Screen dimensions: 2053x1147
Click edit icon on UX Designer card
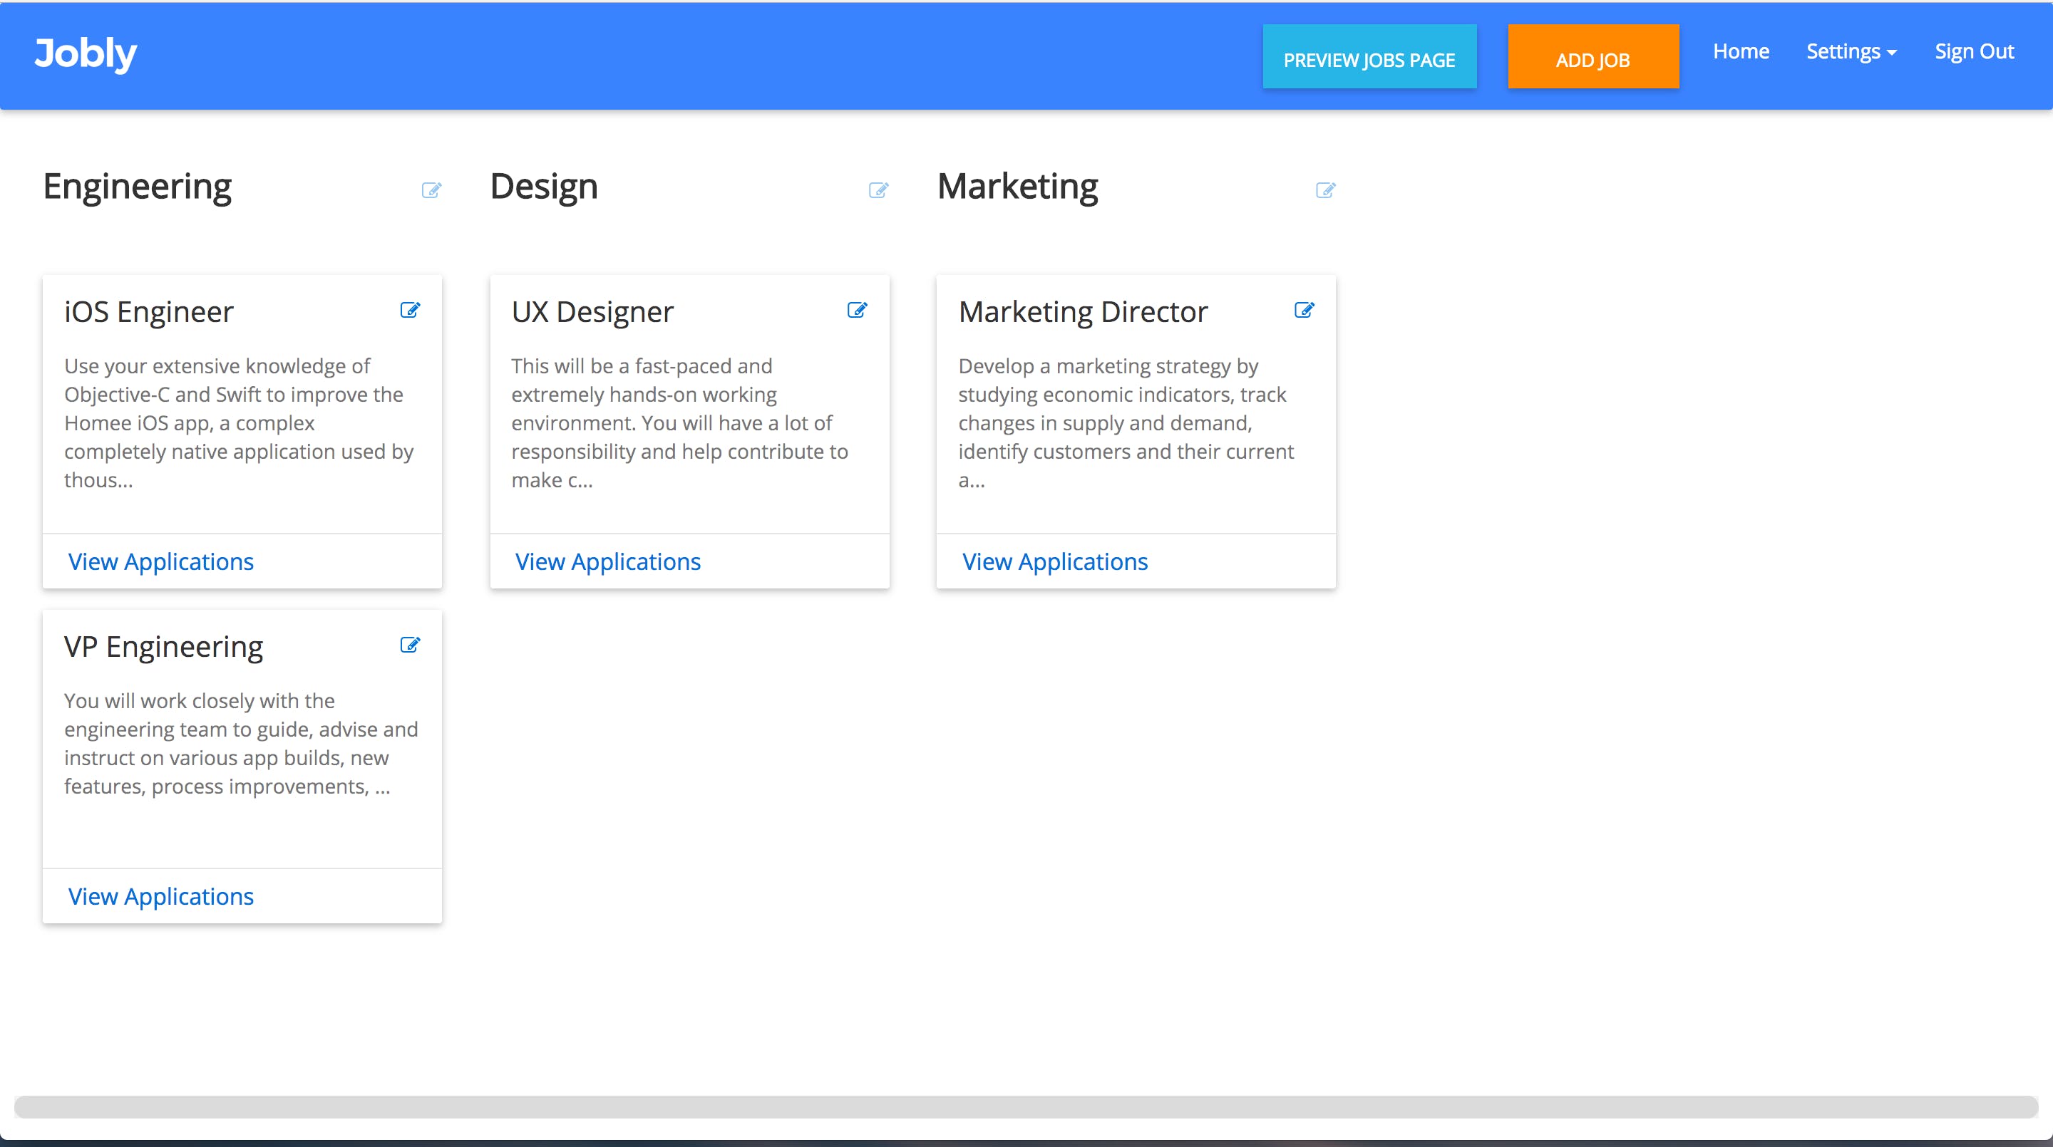click(857, 310)
